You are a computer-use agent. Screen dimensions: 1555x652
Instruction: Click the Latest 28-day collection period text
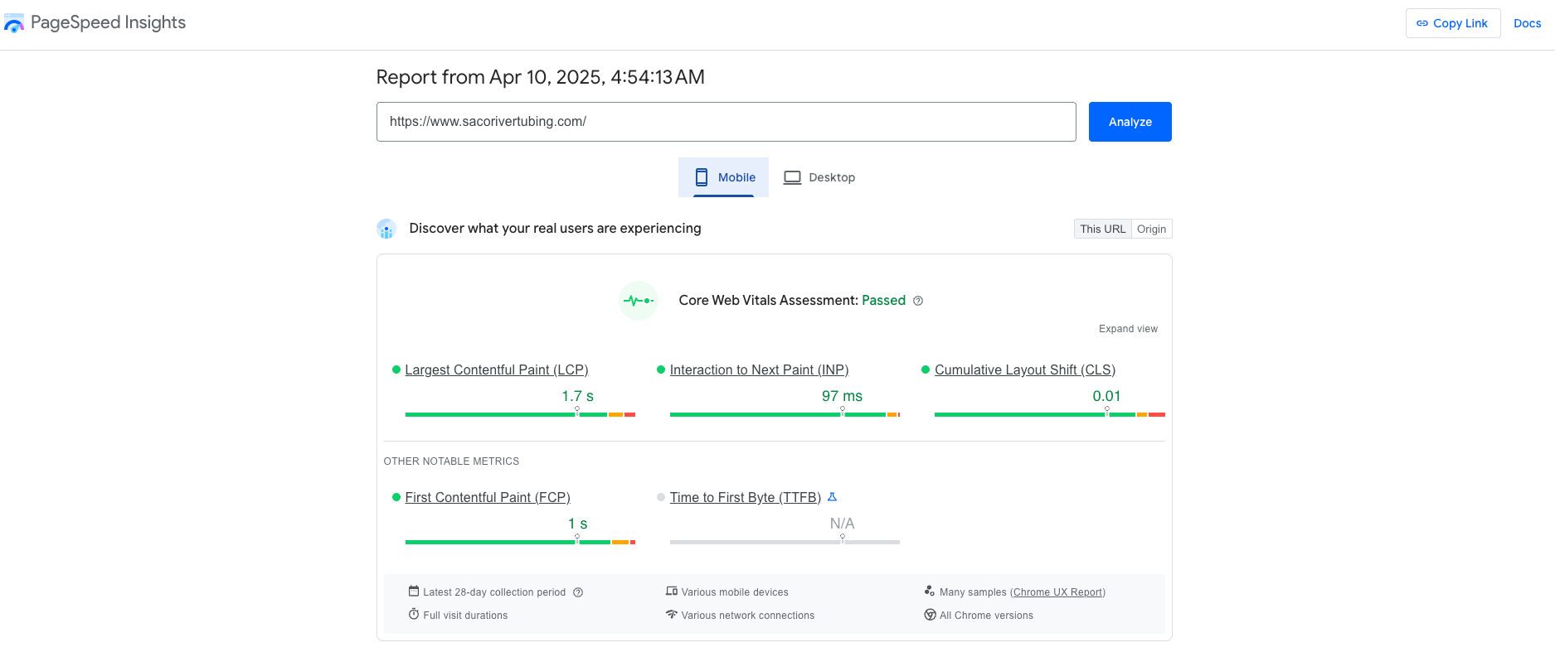pos(494,592)
